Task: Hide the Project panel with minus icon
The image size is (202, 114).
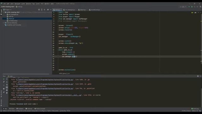Action: click(x=50, y=10)
